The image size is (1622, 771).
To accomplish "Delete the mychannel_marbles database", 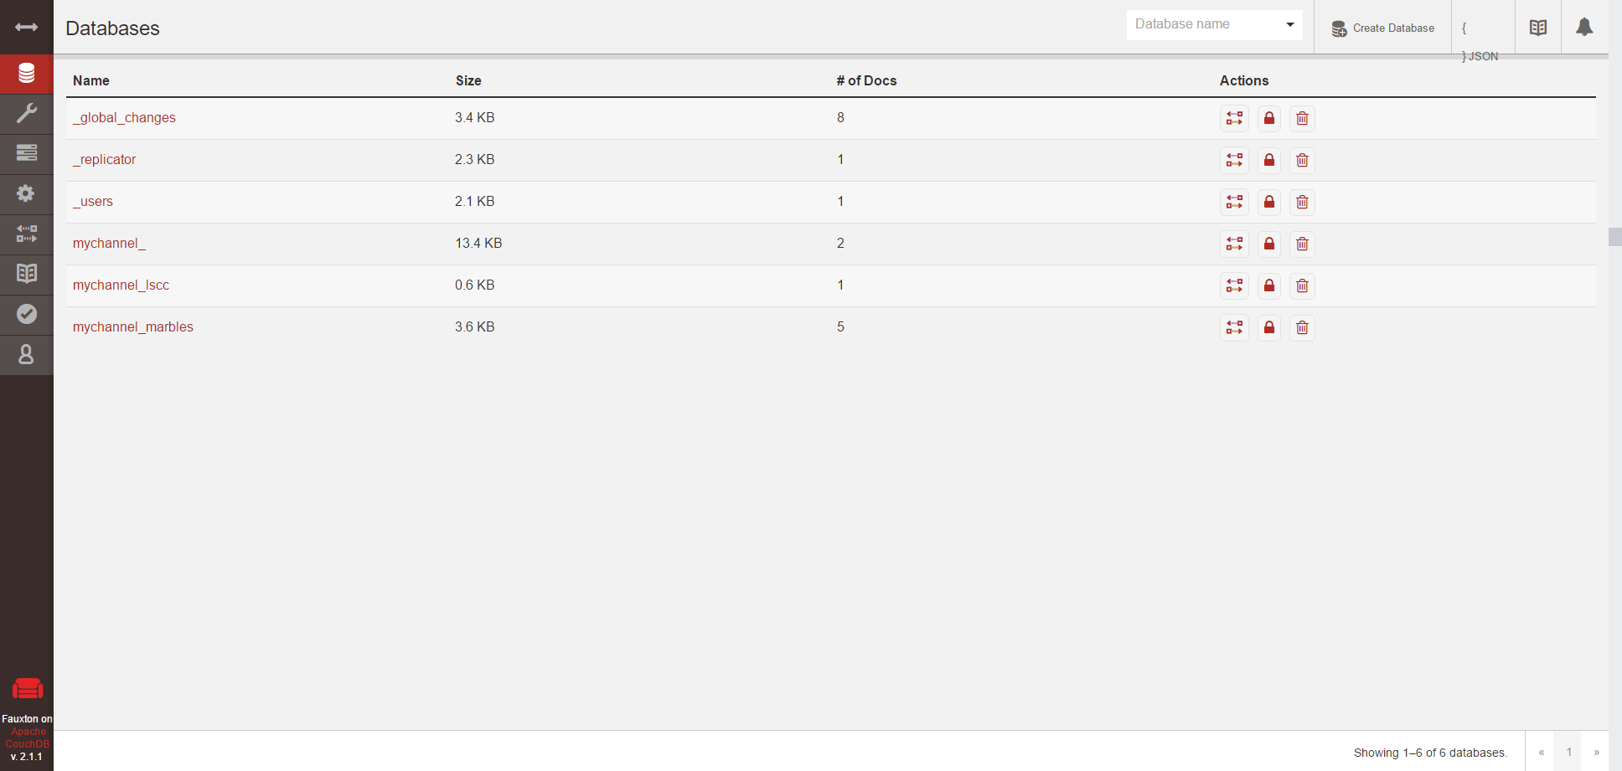I will [1302, 327].
